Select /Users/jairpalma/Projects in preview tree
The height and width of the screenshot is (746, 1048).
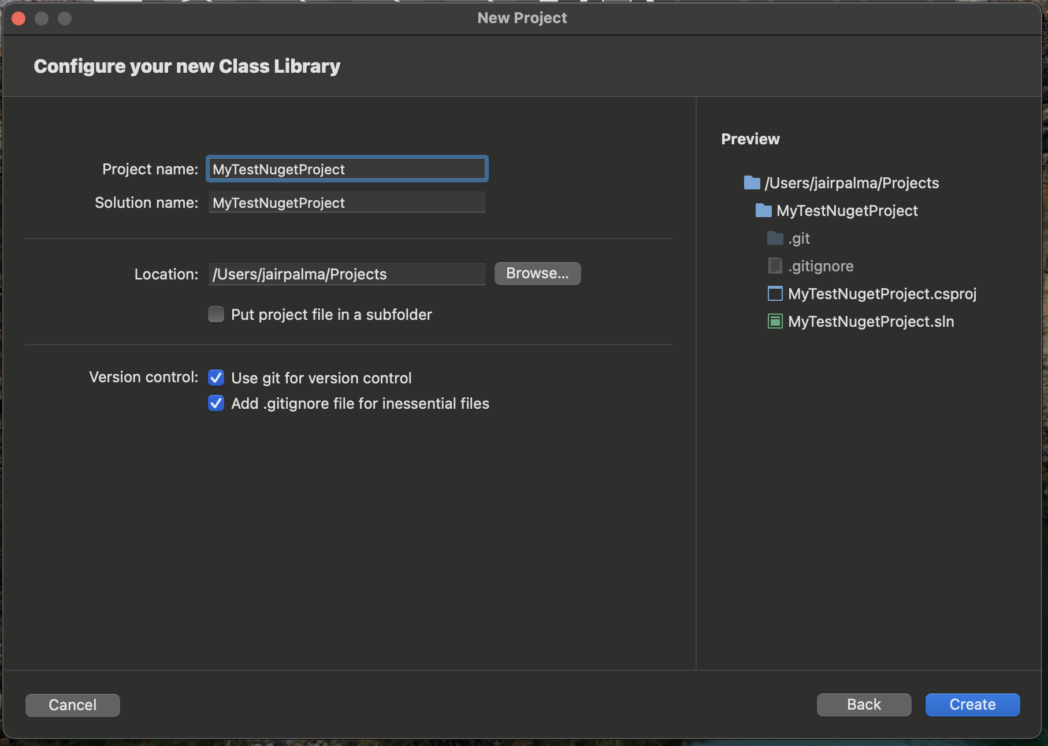point(852,183)
